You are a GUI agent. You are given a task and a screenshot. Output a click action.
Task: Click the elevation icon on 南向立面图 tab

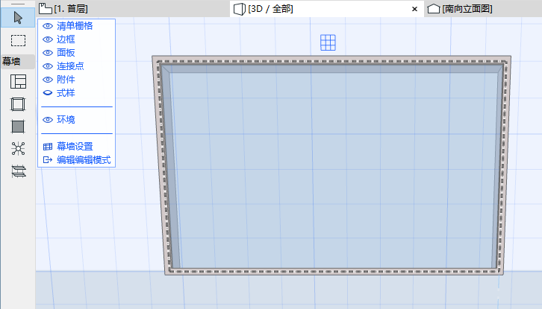[434, 9]
